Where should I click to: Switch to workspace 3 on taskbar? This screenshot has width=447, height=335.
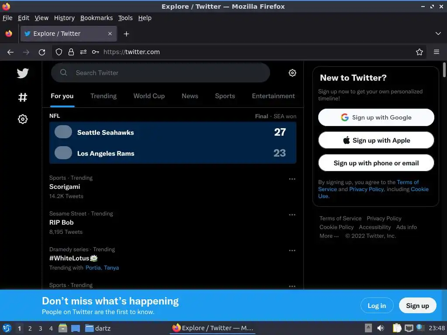pos(41,328)
